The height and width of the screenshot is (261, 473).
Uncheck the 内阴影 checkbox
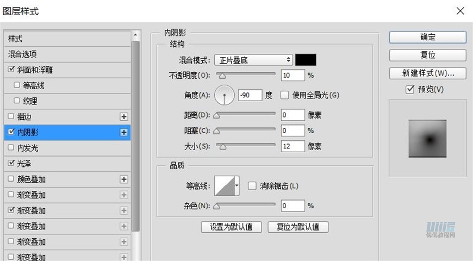pos(11,132)
